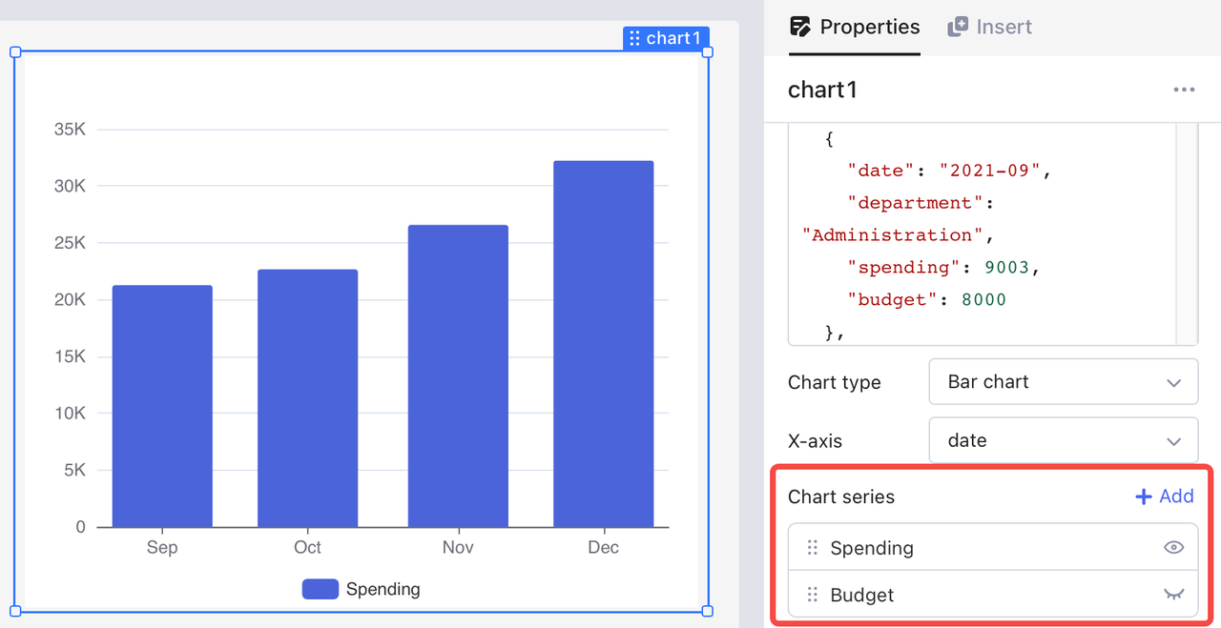Click the plus icon next to Add

1144,496
